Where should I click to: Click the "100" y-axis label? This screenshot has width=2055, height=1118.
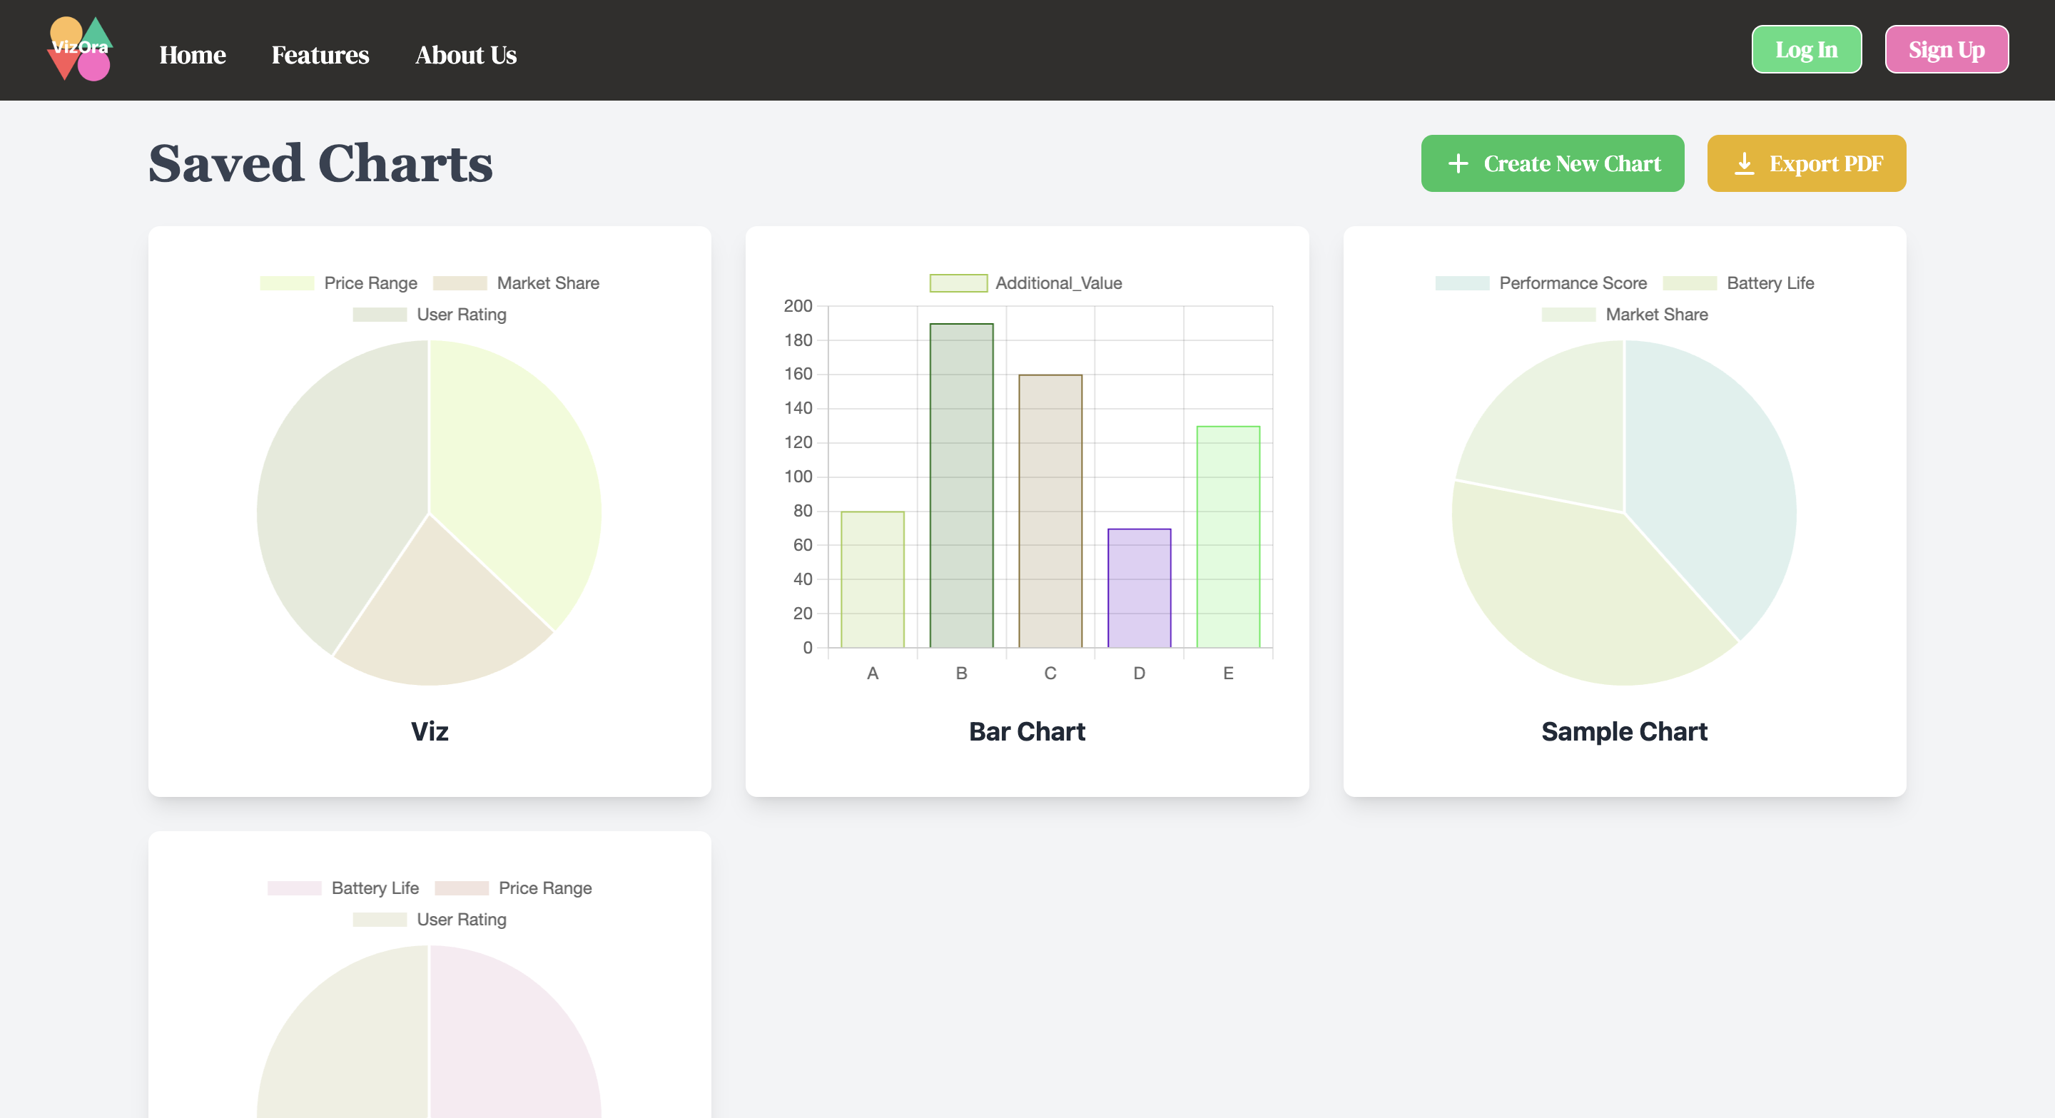(x=798, y=477)
